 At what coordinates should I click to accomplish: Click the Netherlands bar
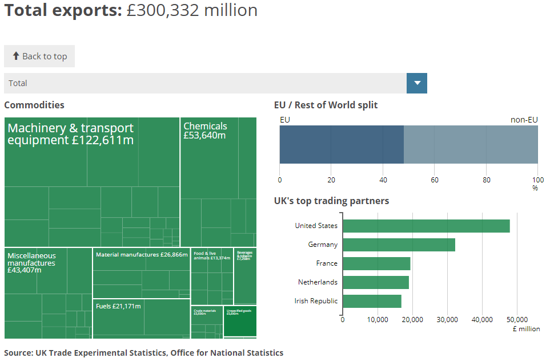(x=375, y=282)
